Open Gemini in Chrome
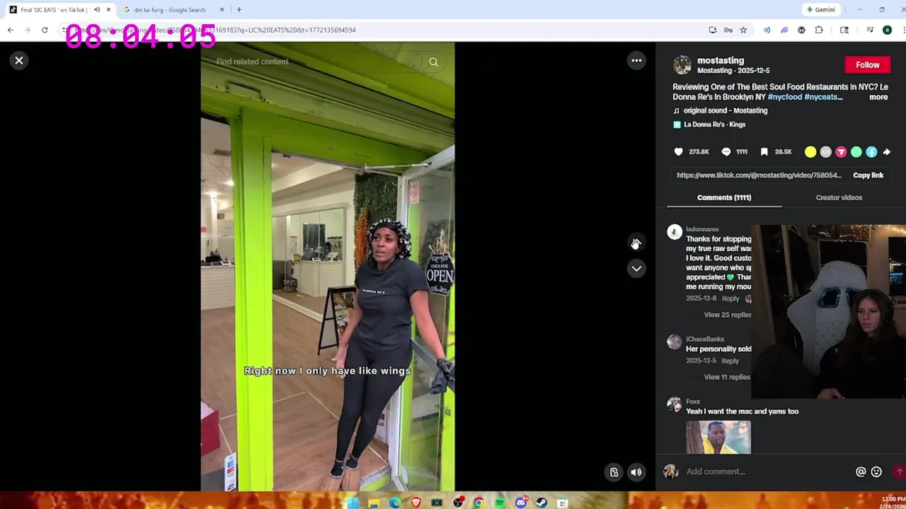906x509 pixels. tap(820, 10)
